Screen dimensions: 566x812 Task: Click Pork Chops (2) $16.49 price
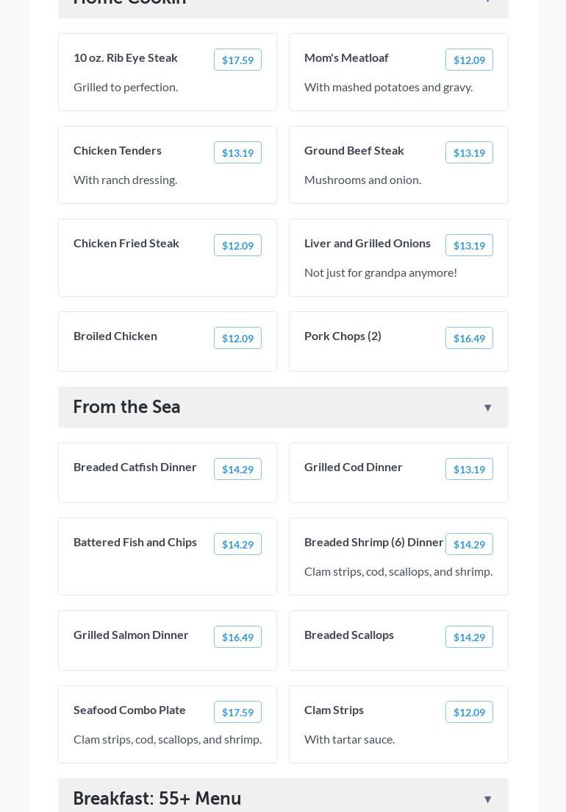click(469, 339)
